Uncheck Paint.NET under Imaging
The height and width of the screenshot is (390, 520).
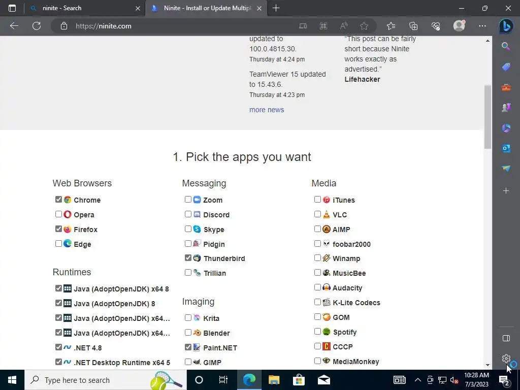(x=188, y=347)
